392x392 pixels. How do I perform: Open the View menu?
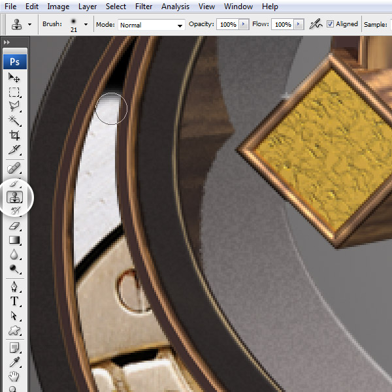click(x=206, y=7)
